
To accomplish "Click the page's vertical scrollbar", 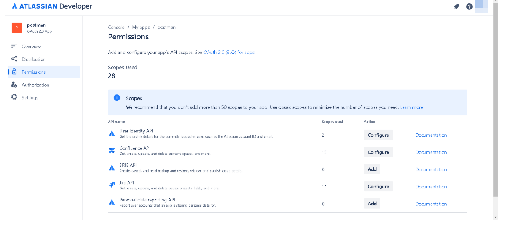I will tap(495, 108).
